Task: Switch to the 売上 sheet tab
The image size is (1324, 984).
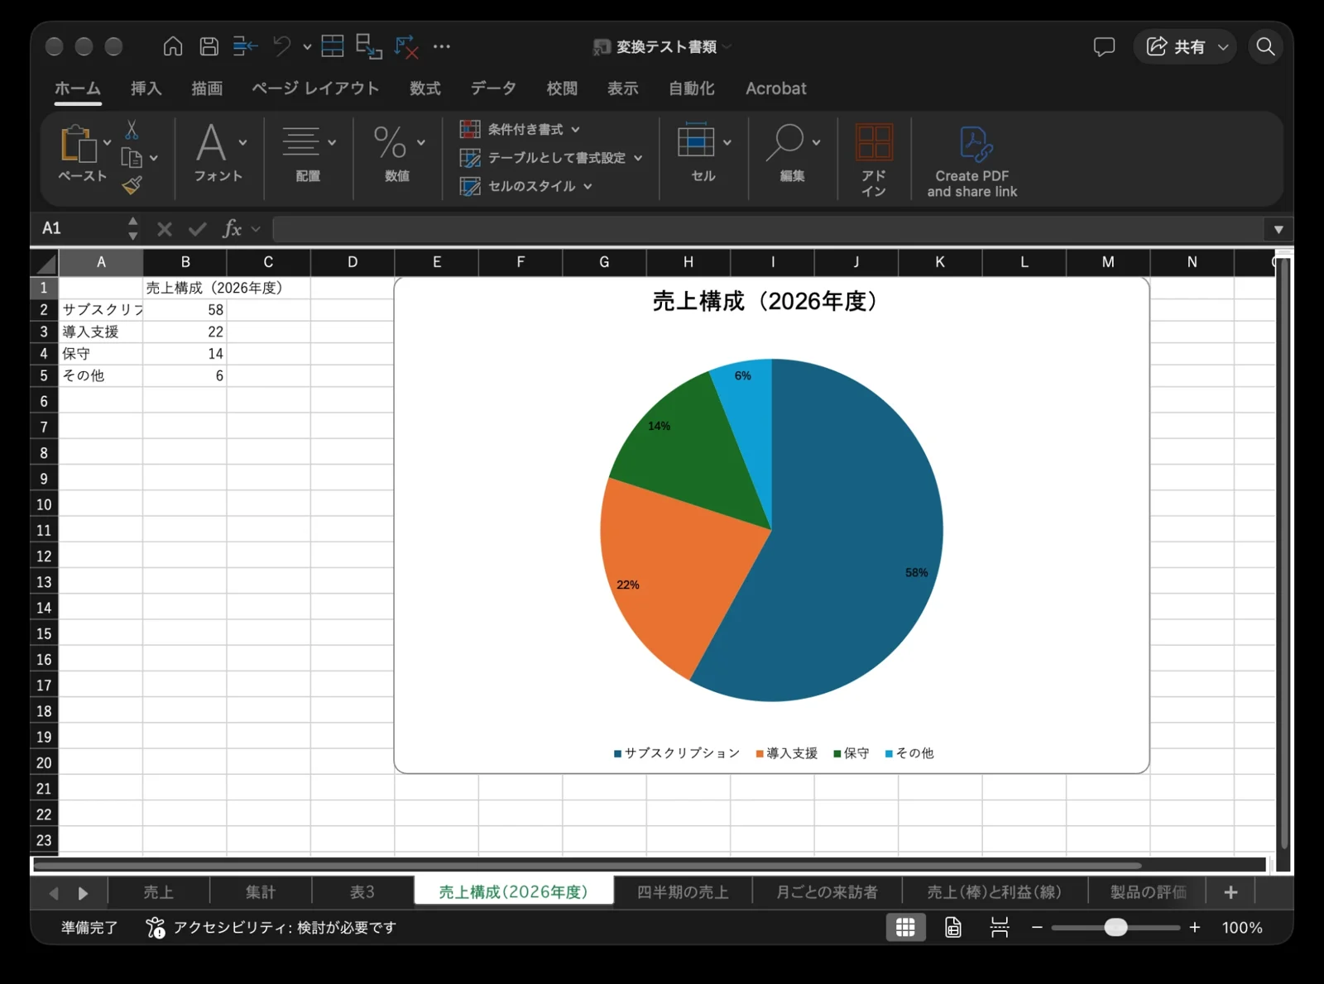Action: point(159,892)
